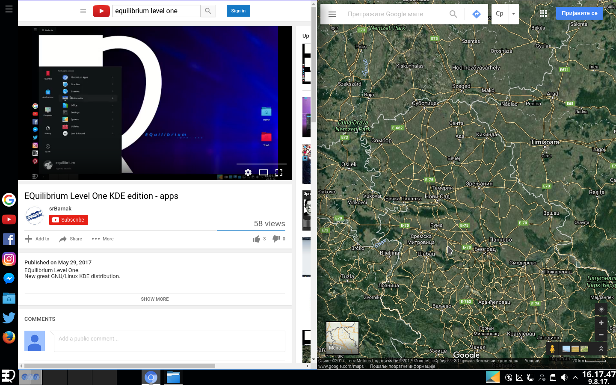Show your location on map
This screenshot has width=616, height=385.
pos(601,309)
